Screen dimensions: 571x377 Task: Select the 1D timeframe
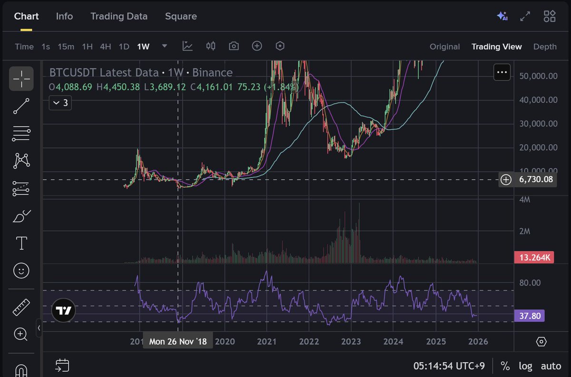[124, 47]
